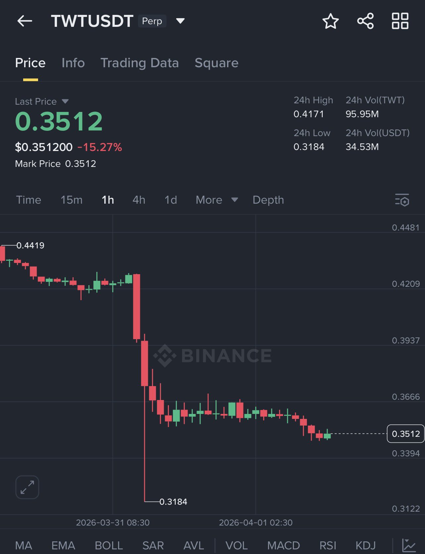Open the grid layout menu icon
The width and height of the screenshot is (425, 554).
click(x=400, y=21)
